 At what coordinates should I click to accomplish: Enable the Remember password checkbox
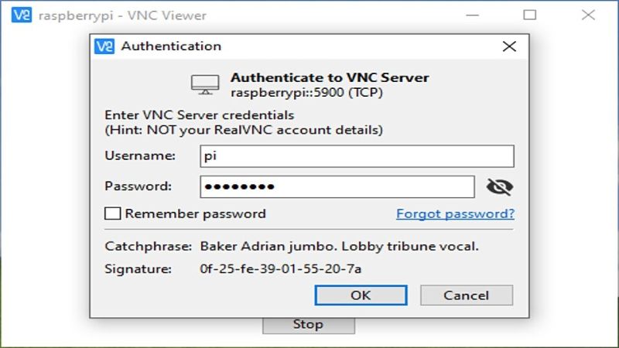coord(112,213)
